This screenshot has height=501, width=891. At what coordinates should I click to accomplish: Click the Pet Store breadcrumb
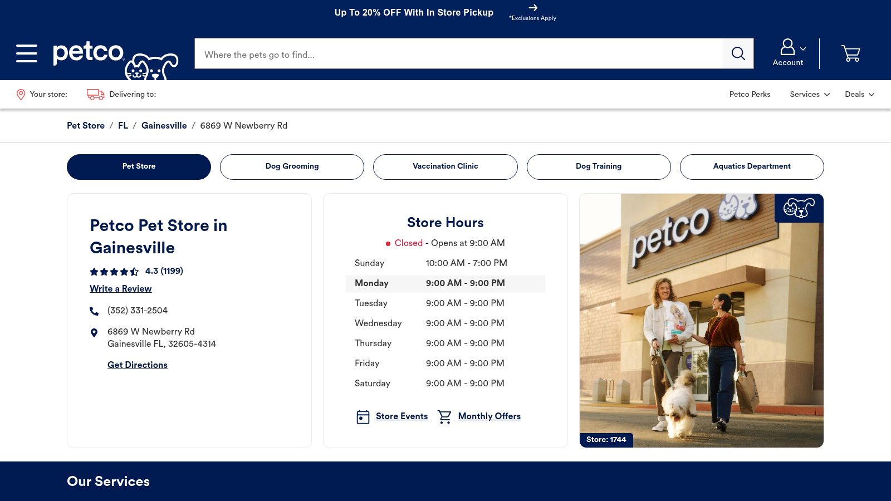[86, 126]
